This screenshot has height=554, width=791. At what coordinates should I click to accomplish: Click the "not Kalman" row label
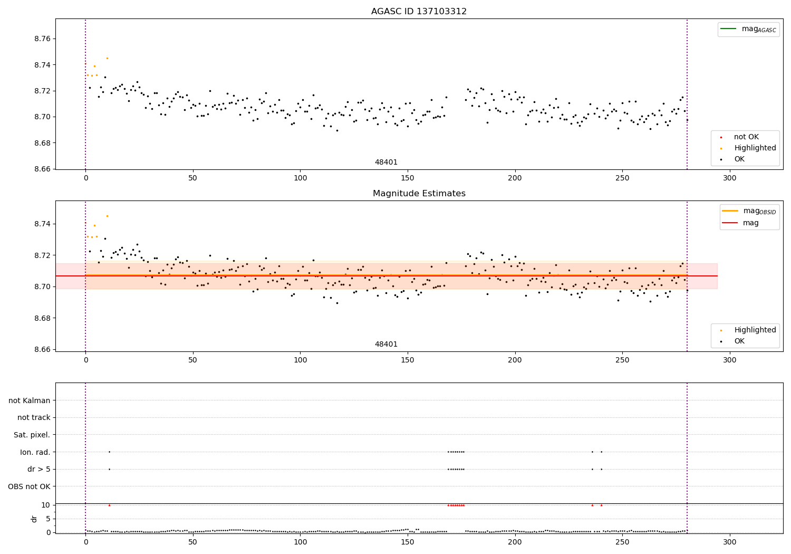click(x=30, y=401)
